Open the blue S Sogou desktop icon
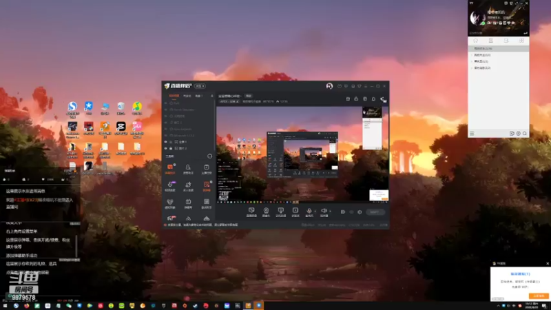 (72, 106)
